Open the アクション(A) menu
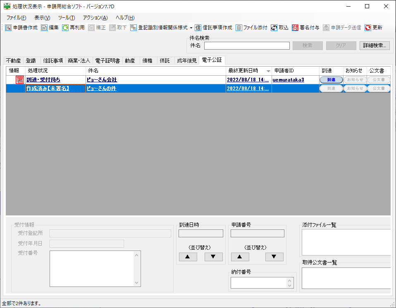The height and width of the screenshot is (308, 396). pos(95,18)
